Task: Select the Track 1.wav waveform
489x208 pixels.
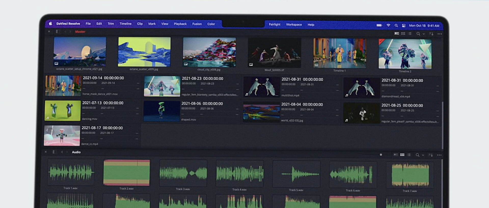Action: tap(71, 172)
